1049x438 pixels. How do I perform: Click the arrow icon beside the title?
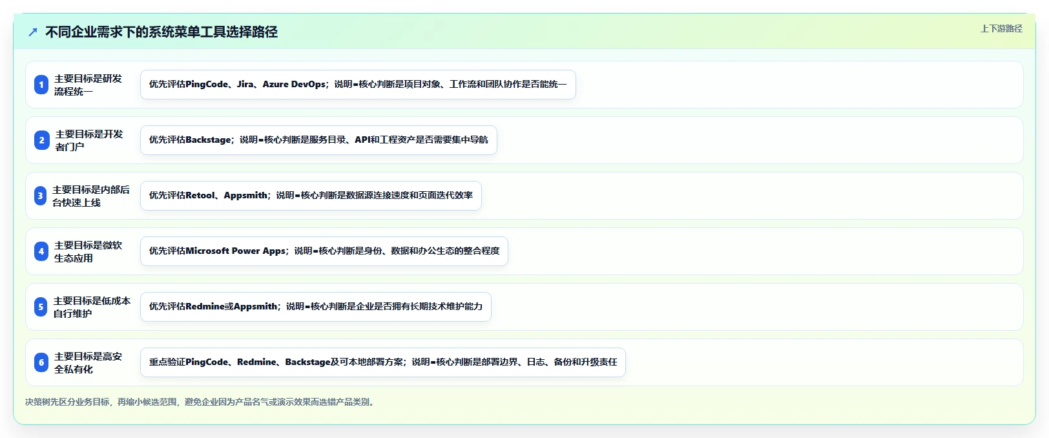33,32
